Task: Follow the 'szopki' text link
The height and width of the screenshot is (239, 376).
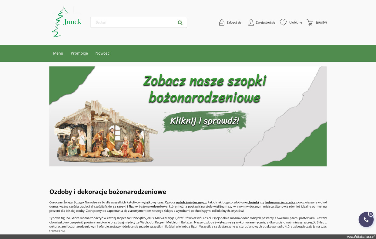Action: [x=122, y=207]
